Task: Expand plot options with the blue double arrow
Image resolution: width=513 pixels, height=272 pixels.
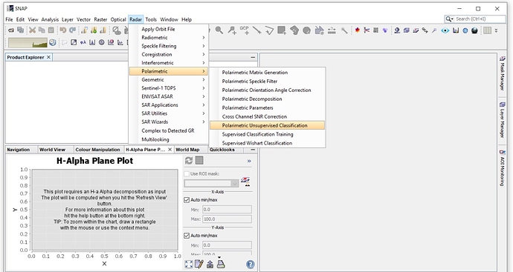Action: click(x=249, y=161)
